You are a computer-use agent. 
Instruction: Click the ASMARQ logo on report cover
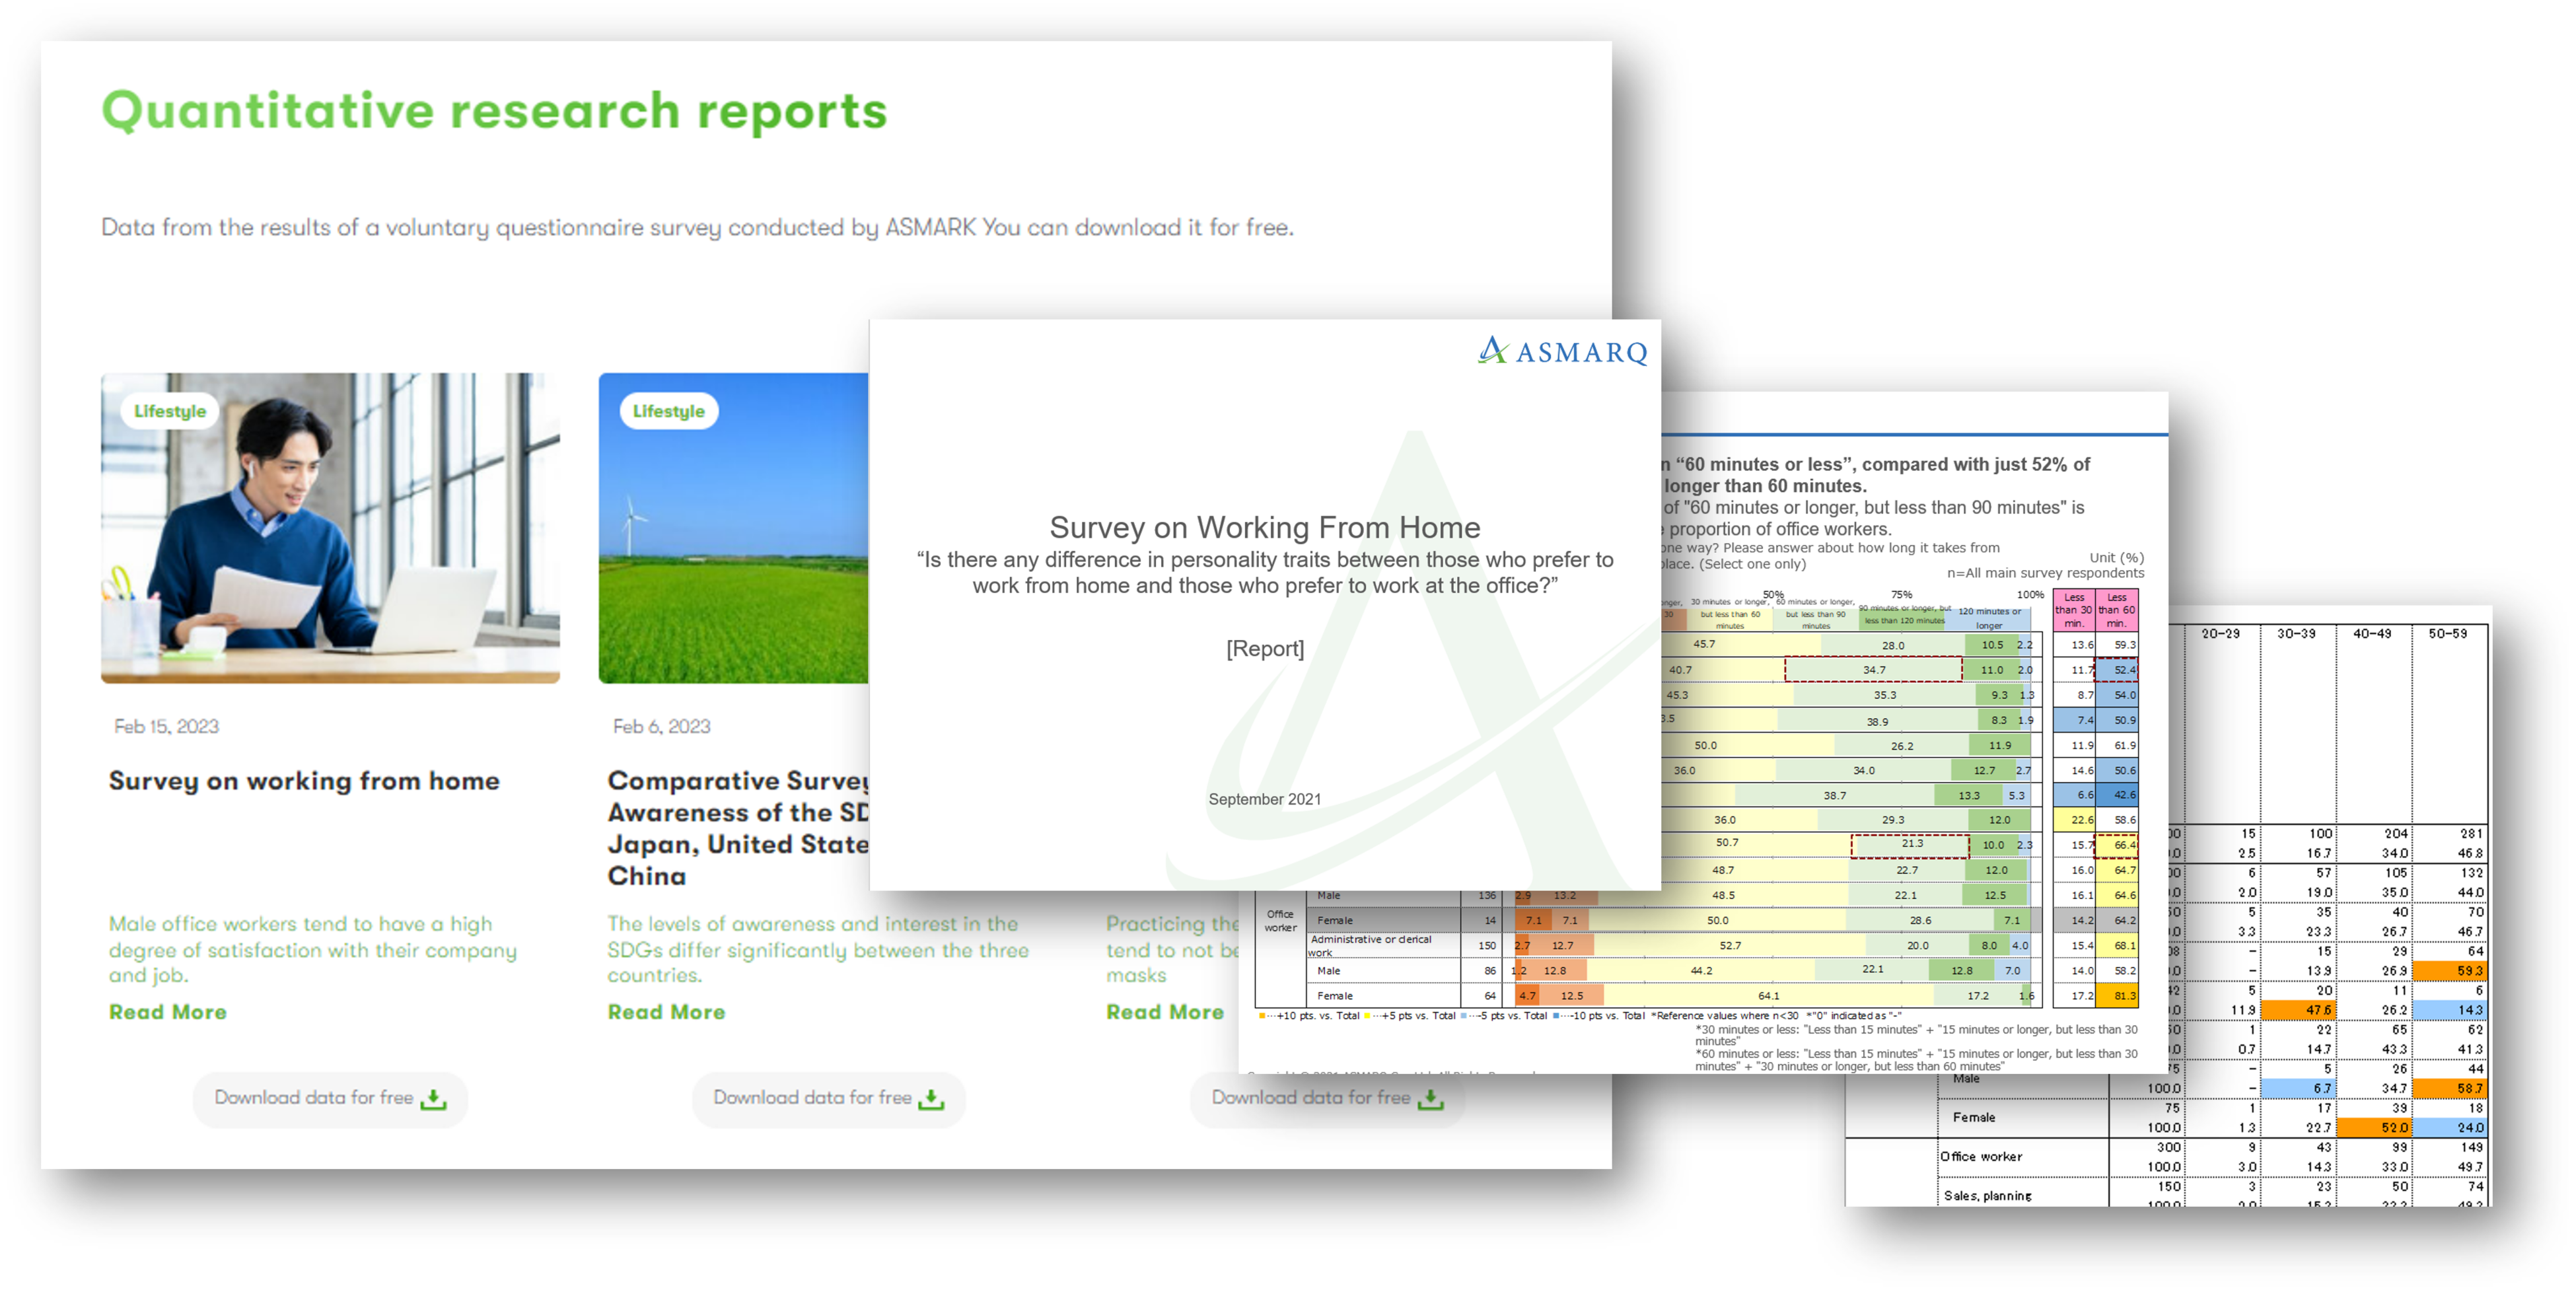click(x=1561, y=351)
